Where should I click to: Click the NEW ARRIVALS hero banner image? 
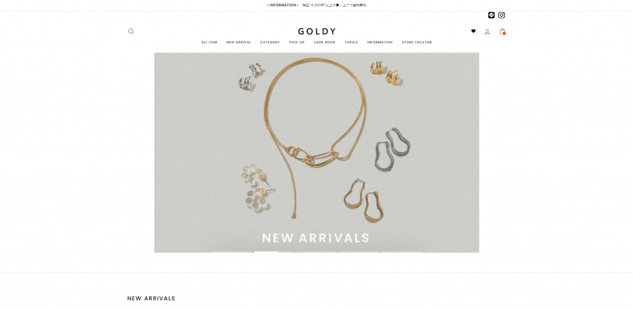(316, 153)
